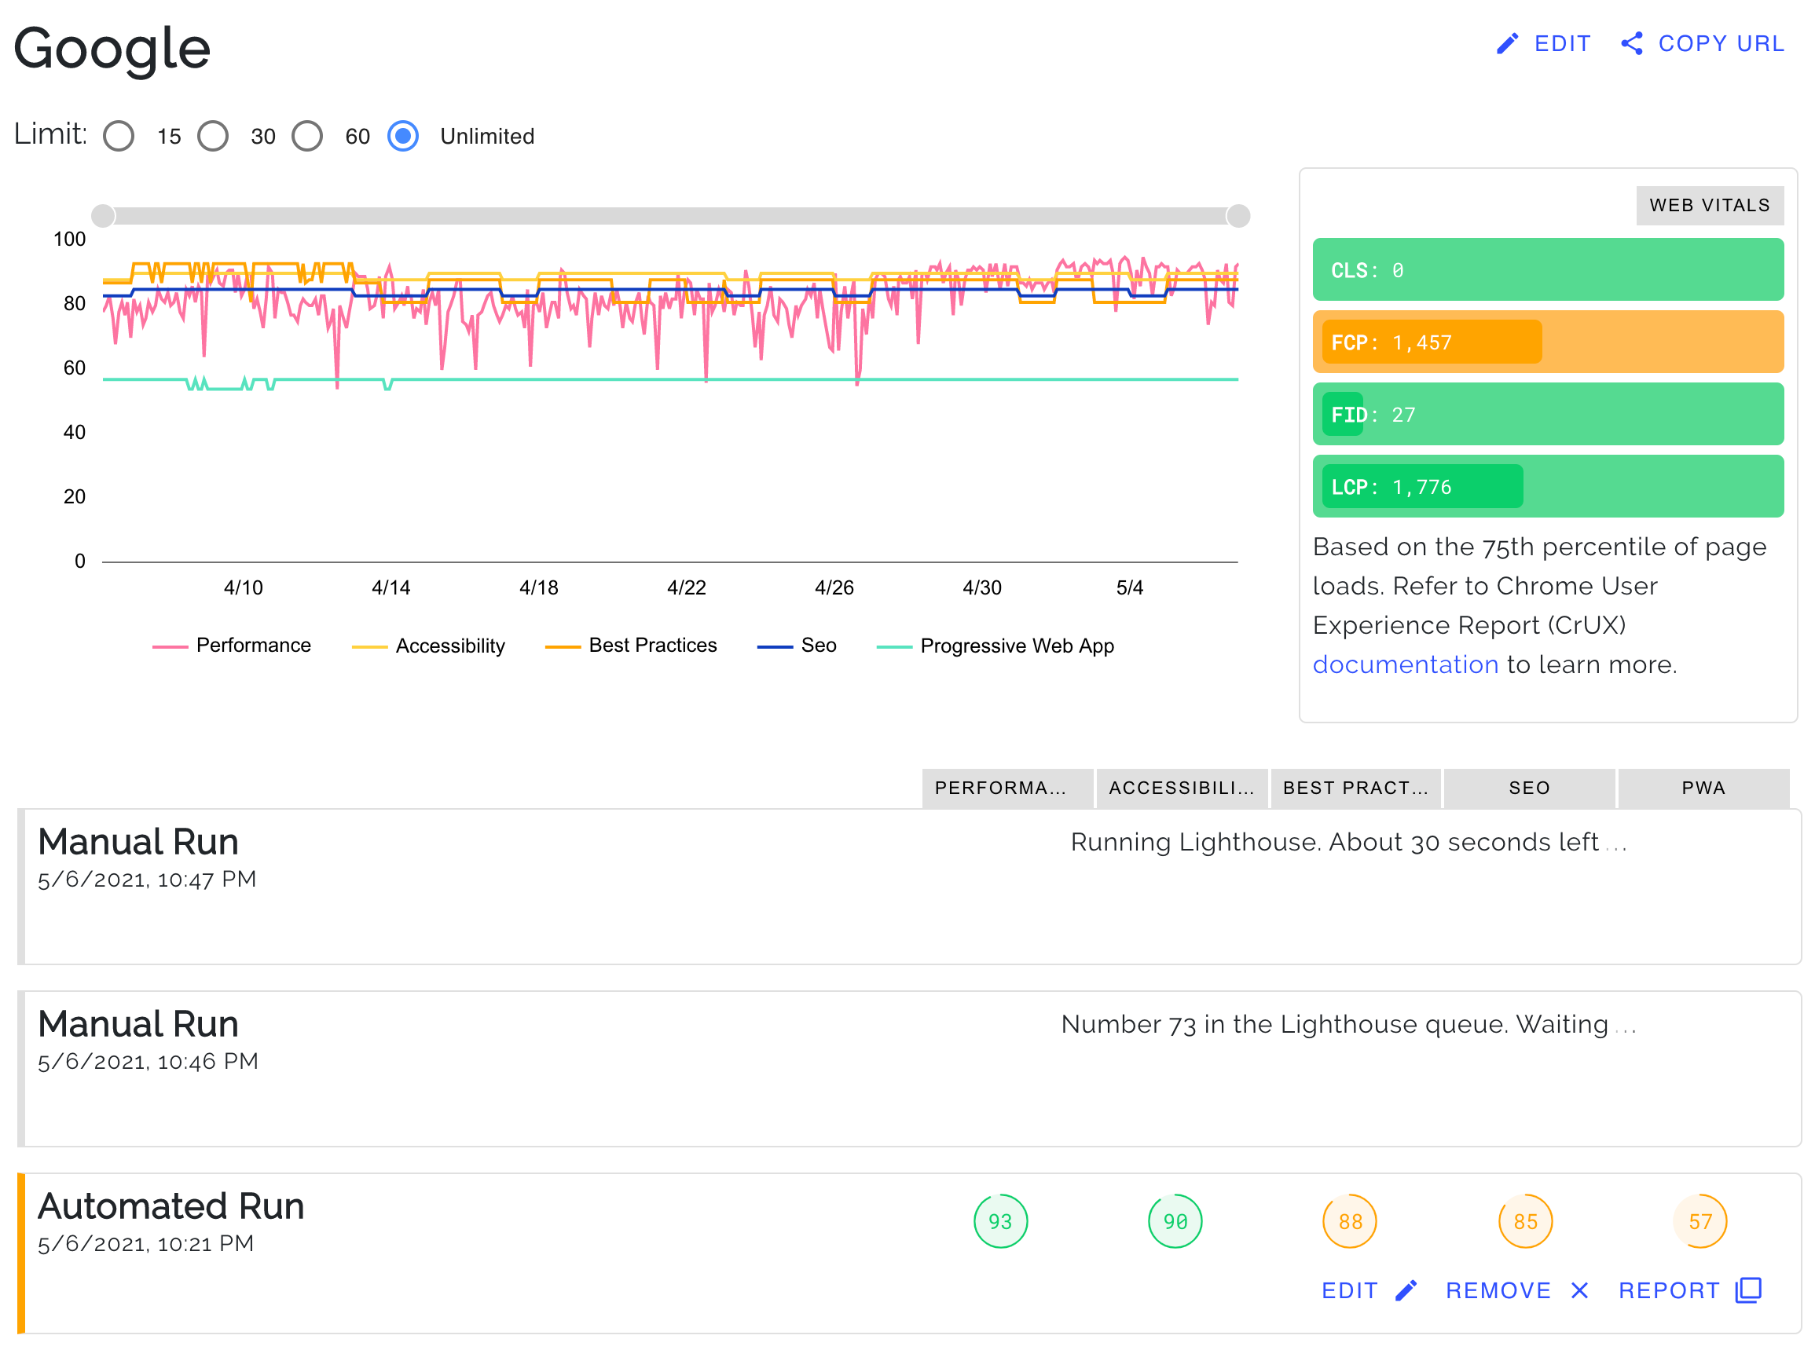Click the SEO column header
Image resolution: width=1815 pixels, height=1350 pixels.
click(x=1530, y=788)
